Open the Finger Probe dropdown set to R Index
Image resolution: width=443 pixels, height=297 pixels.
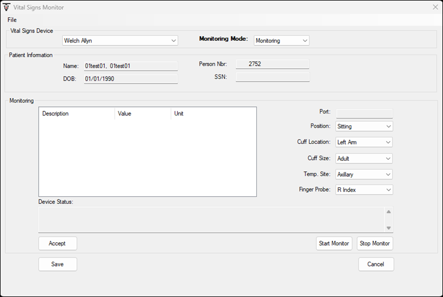(364, 190)
